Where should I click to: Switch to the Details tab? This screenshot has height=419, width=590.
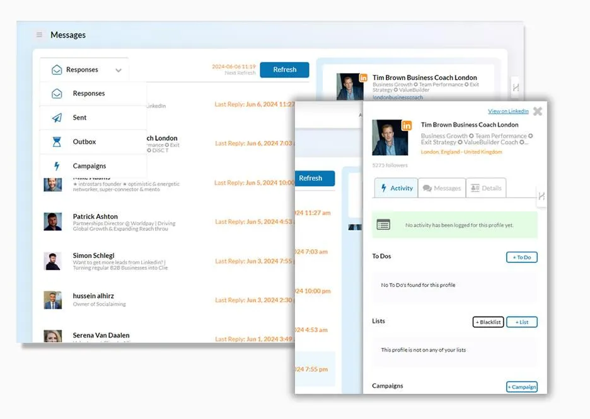point(486,188)
